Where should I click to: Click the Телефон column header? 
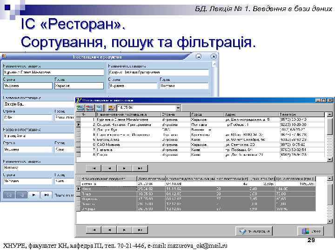(301, 114)
